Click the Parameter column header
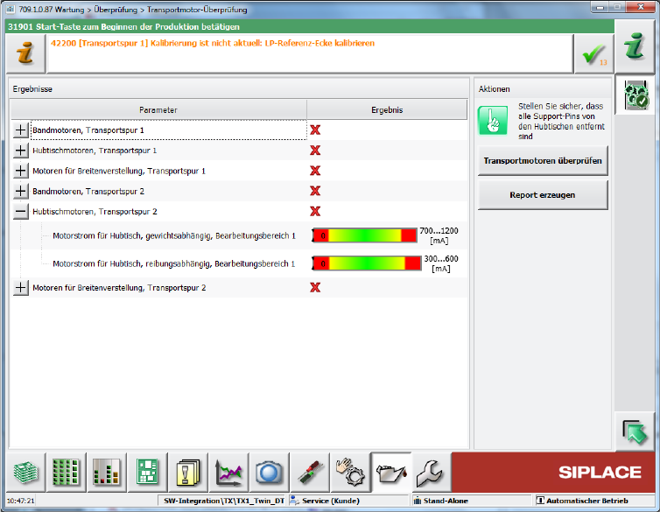This screenshot has height=512, width=660. 158,109
